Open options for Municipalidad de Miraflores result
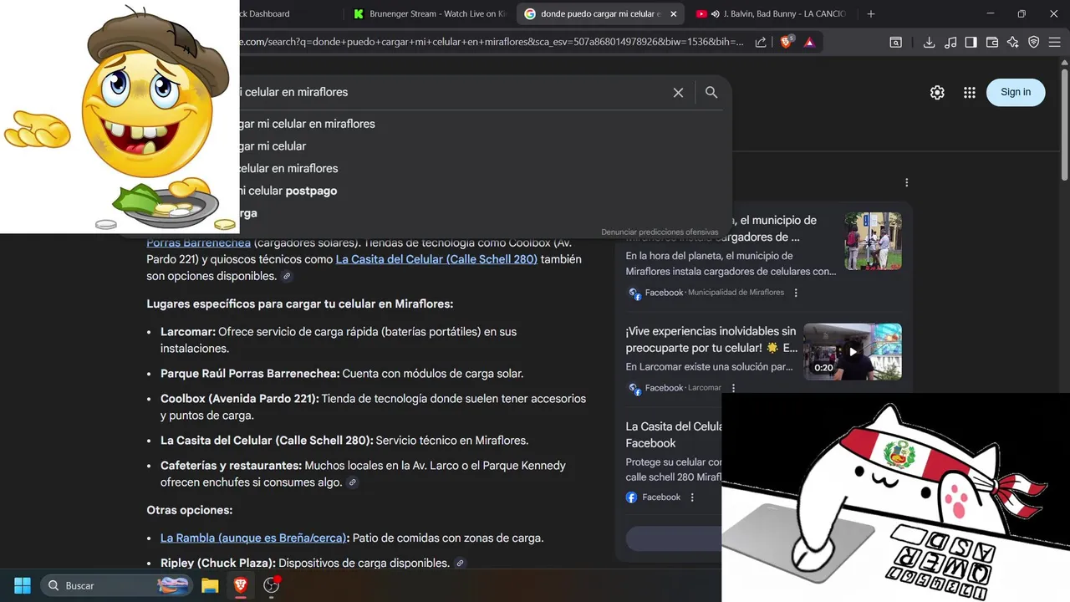Screen dimensions: 1070x602 point(796,293)
